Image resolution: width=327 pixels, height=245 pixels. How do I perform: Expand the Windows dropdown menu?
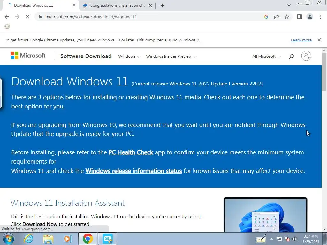pos(129,56)
